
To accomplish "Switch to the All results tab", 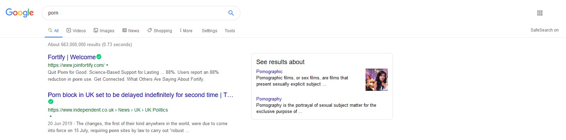I will click(x=53, y=30).
